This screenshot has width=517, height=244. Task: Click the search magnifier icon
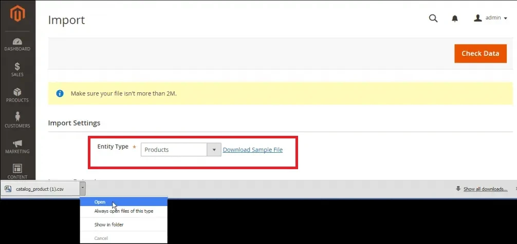point(433,18)
